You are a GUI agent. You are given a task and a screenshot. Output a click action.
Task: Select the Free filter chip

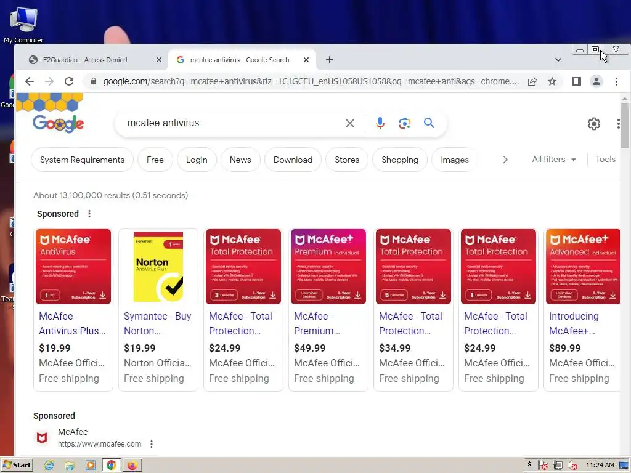pos(155,160)
